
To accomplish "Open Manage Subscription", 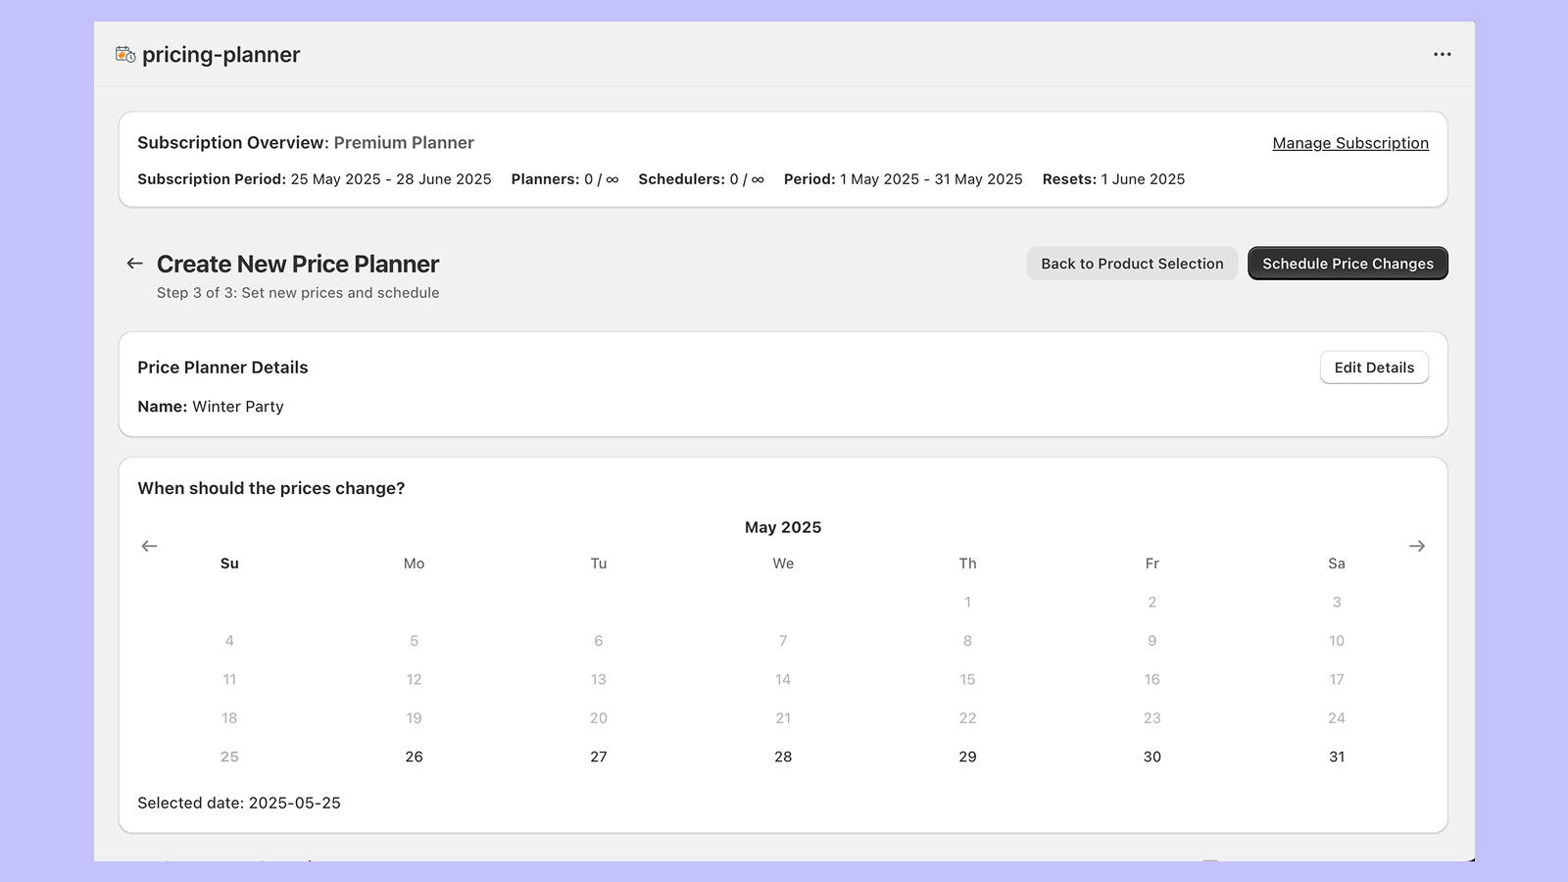I will pyautogui.click(x=1349, y=142).
